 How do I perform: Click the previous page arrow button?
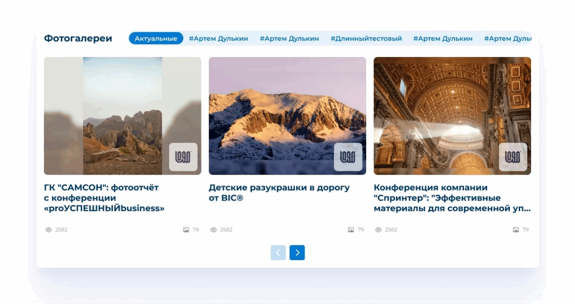[x=278, y=252]
